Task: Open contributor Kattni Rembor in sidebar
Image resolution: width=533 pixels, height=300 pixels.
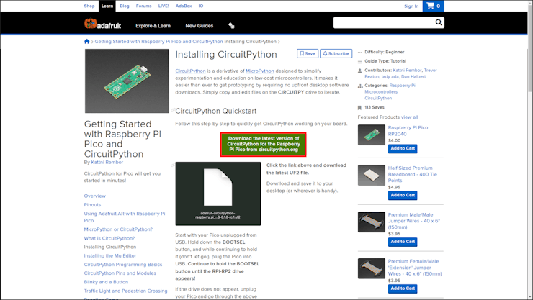Action: (407, 71)
